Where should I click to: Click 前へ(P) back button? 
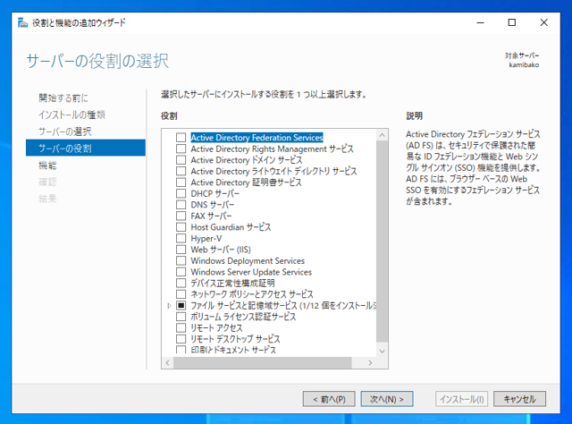(x=329, y=399)
